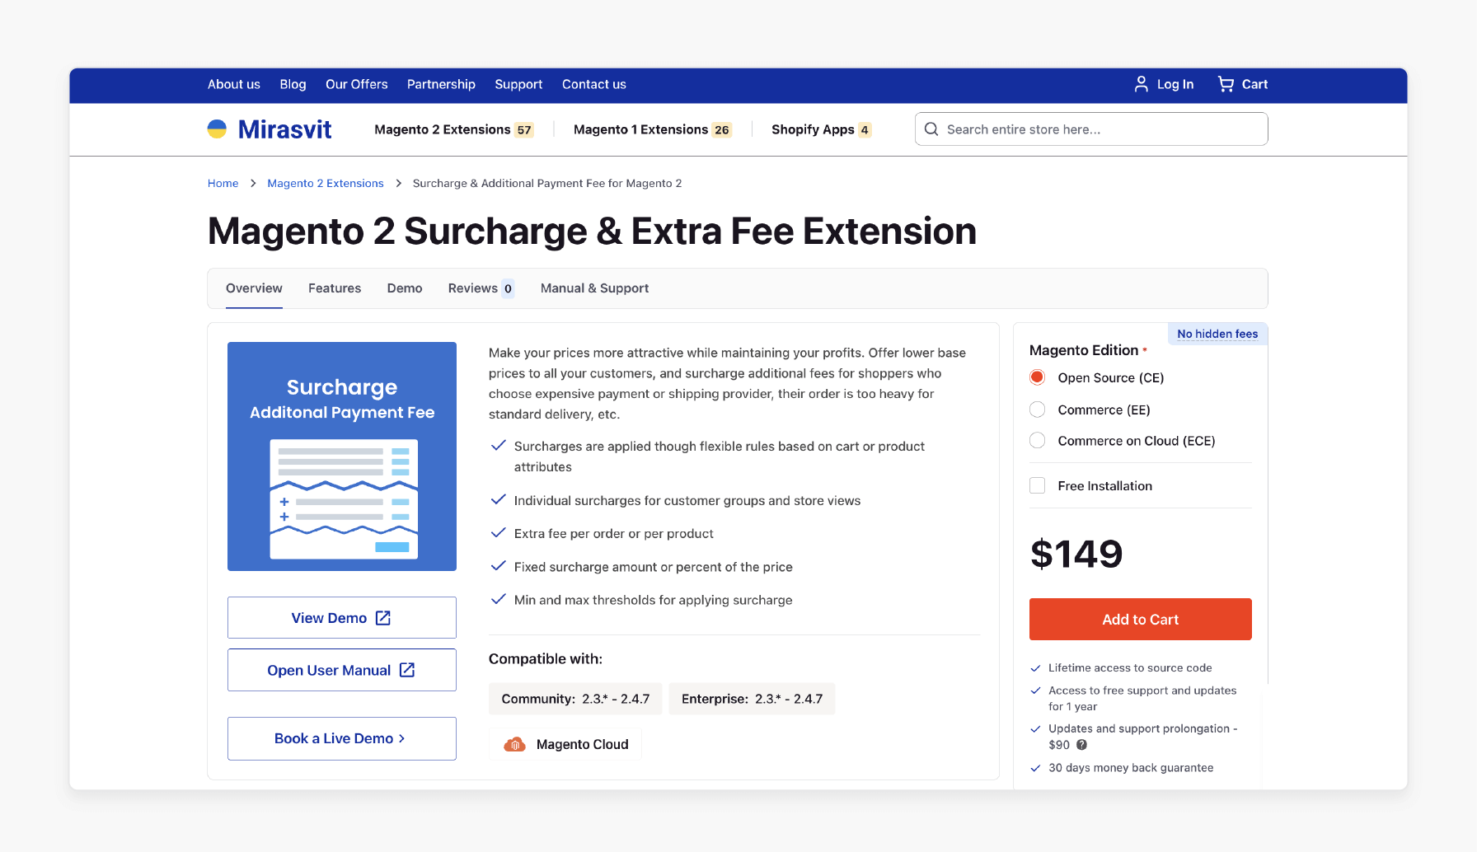Switch to the Overview tab
The image size is (1477, 852).
254,288
